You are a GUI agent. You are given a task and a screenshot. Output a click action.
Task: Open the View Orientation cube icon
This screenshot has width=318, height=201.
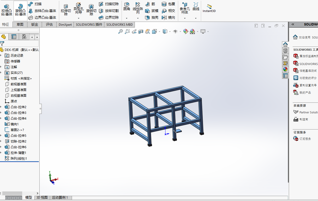pos(154,31)
